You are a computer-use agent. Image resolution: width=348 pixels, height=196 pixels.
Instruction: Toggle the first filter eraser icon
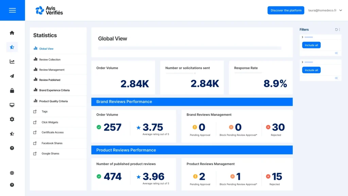pos(336,53)
